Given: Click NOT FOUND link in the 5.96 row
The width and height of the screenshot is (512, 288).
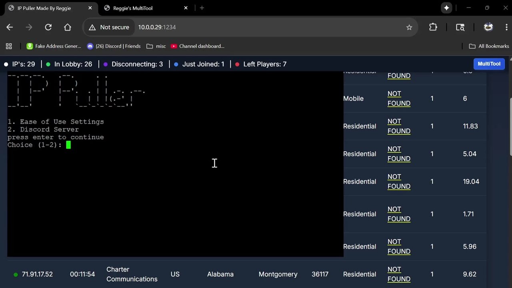Looking at the screenshot, I should click(x=399, y=246).
